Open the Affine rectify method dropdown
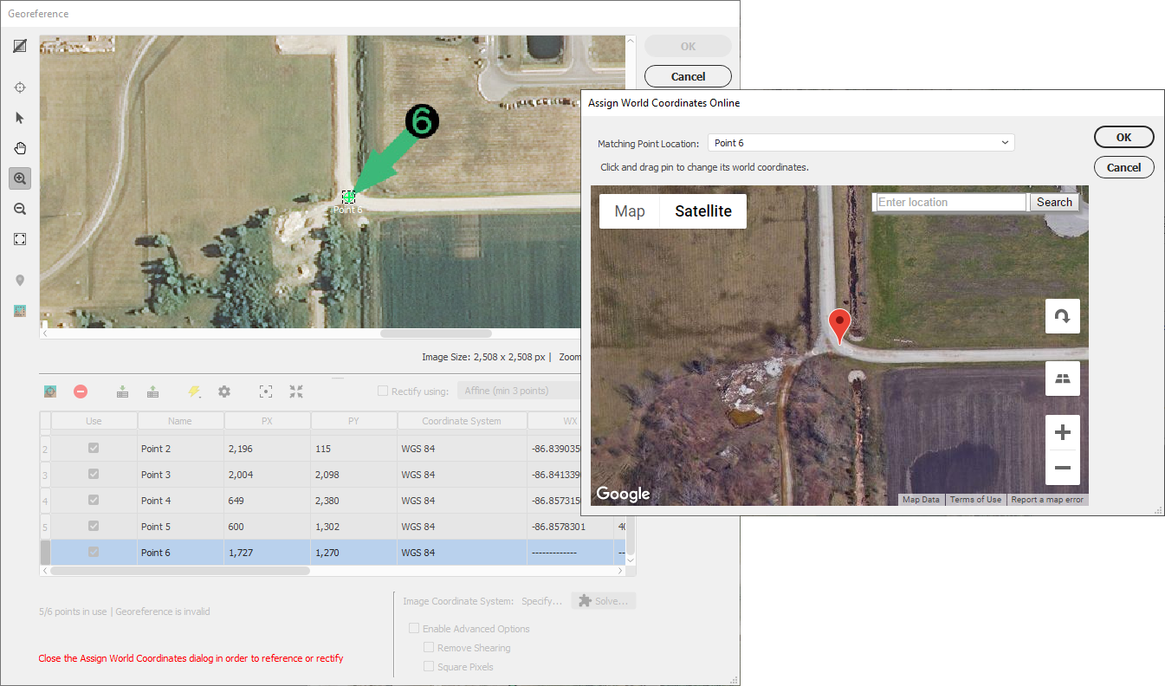Image resolution: width=1165 pixels, height=686 pixels. 520,391
